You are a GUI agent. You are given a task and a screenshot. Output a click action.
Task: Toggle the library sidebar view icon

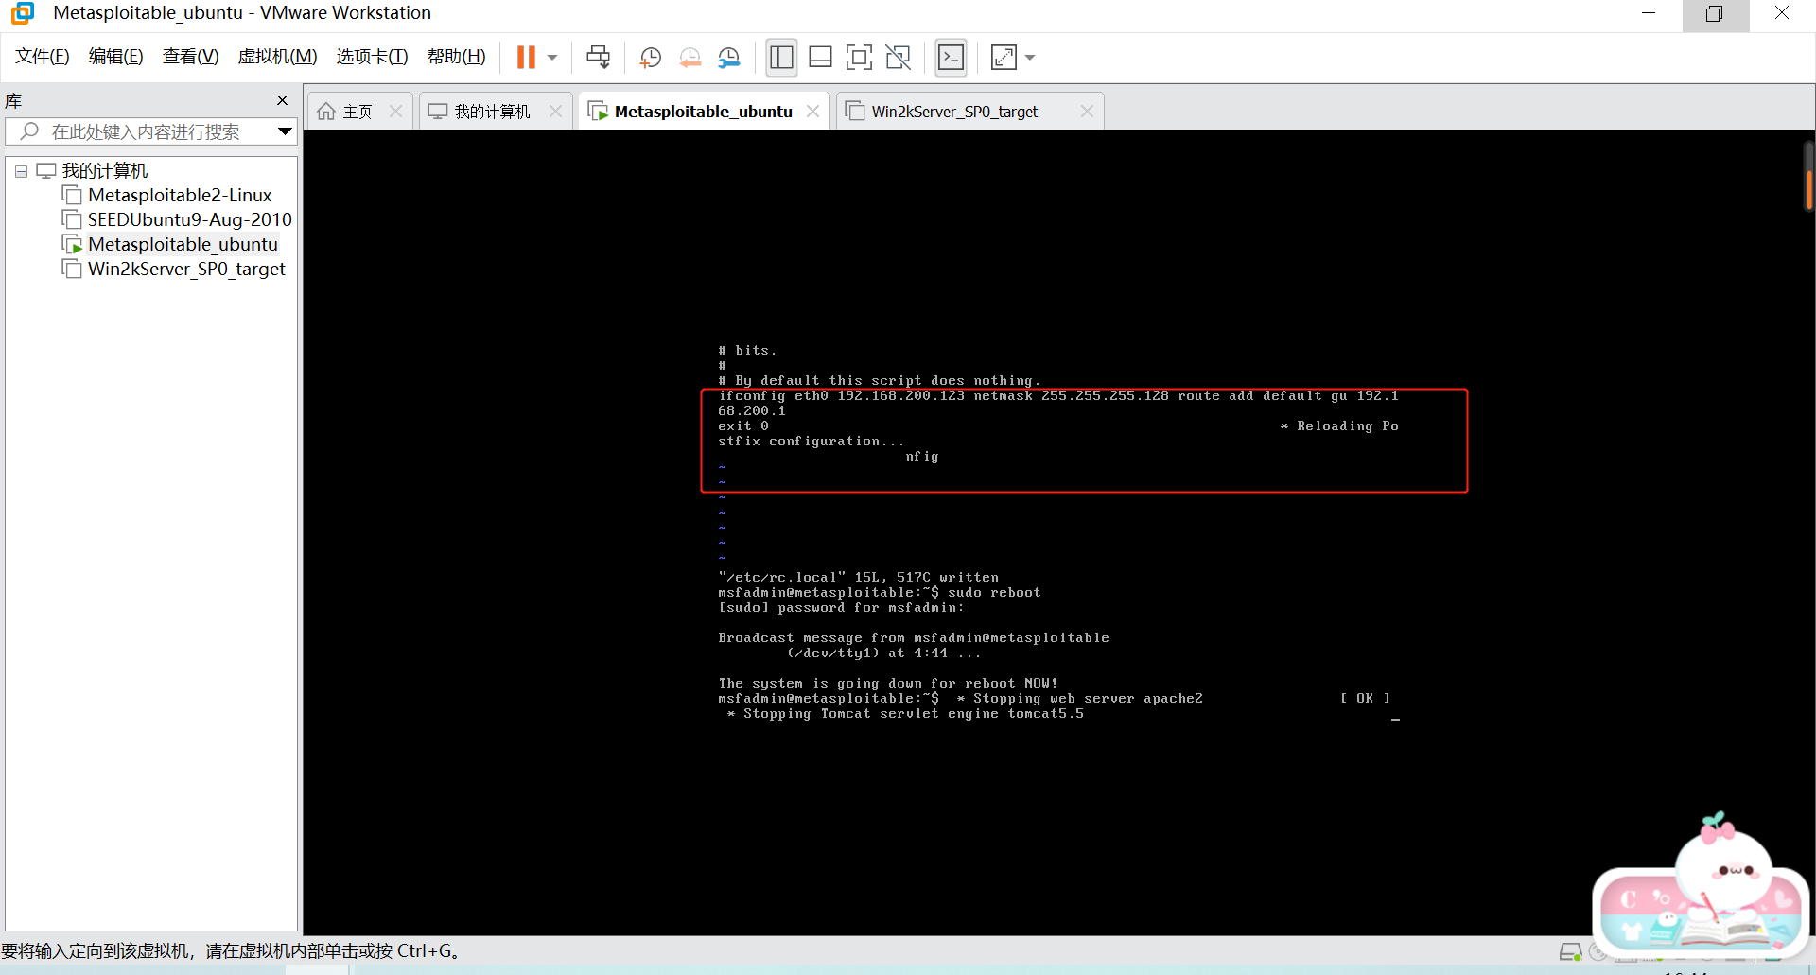(781, 58)
